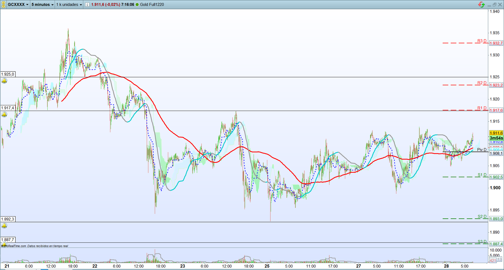Click the red-green trading arrows icon

pos(481,4)
